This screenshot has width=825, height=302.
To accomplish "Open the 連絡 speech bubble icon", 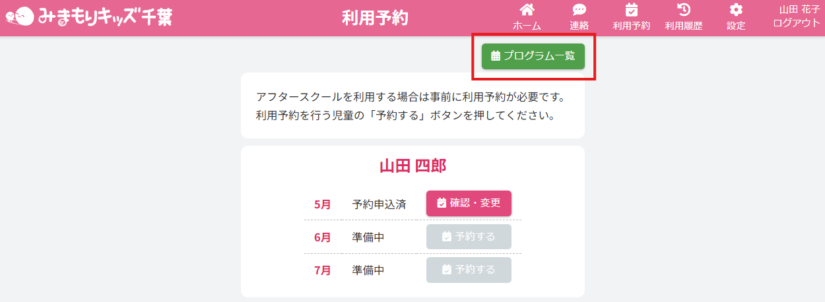I will (579, 9).
